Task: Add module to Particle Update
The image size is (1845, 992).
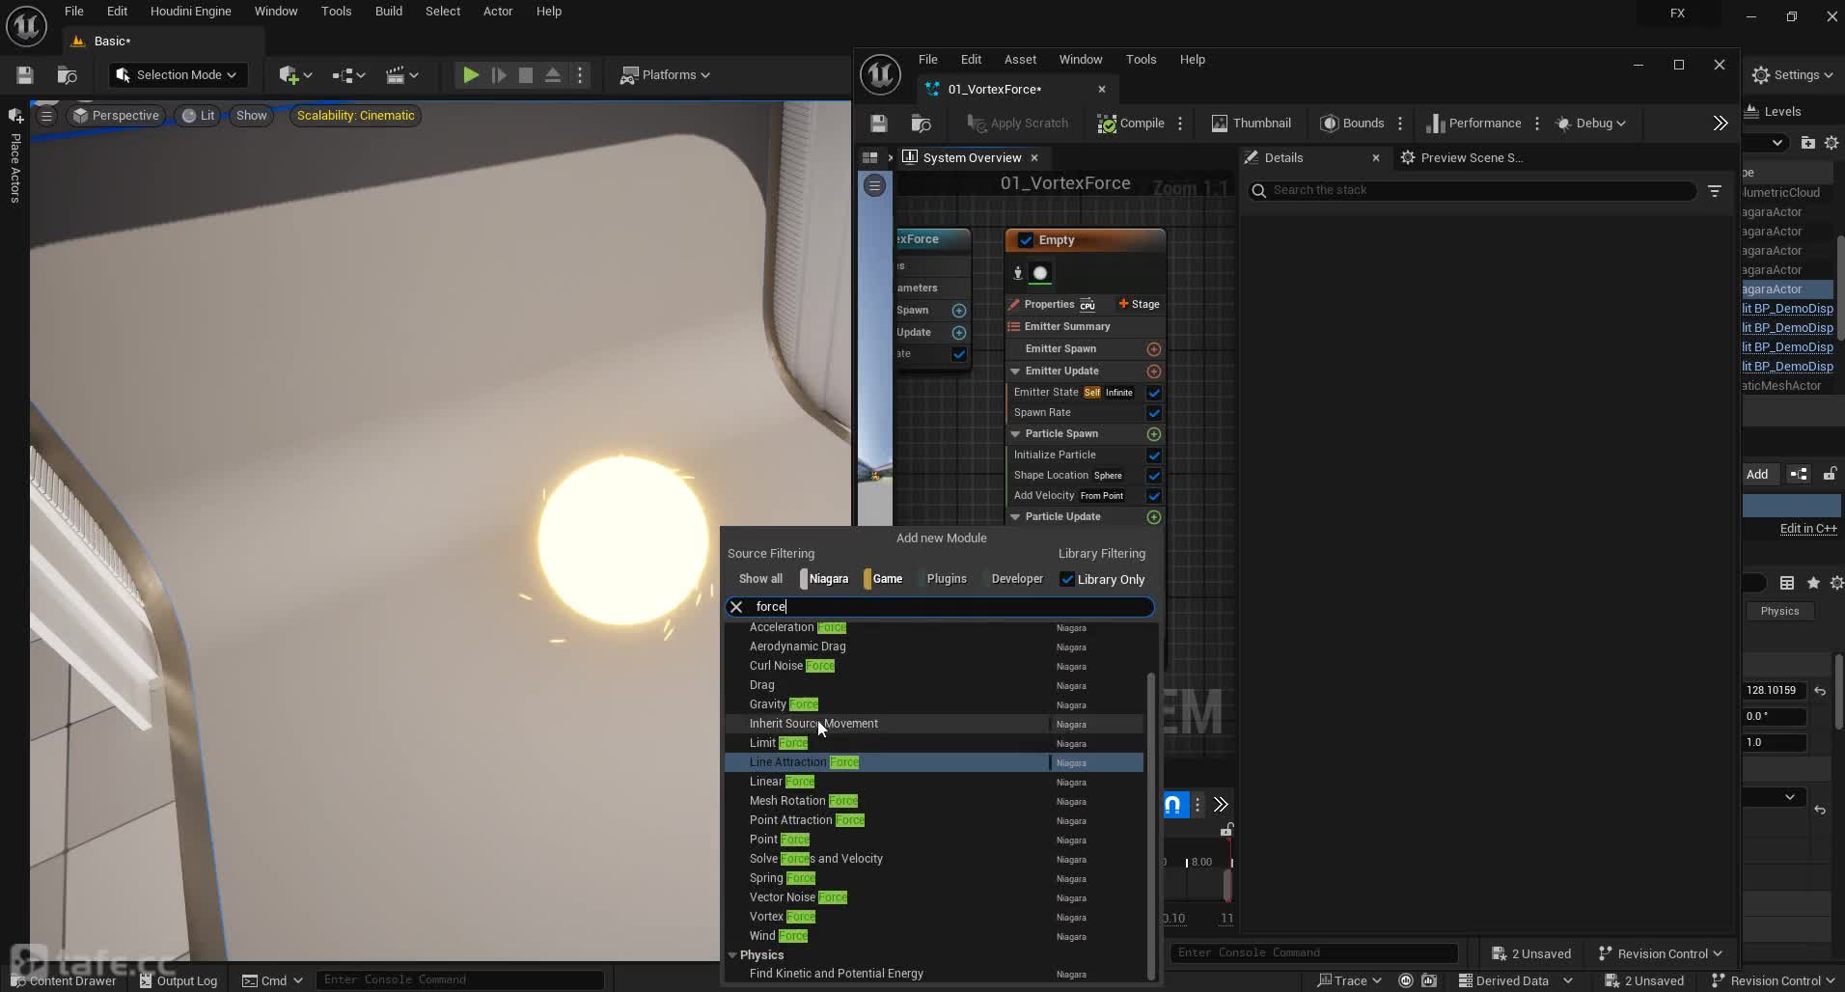Action: (1153, 517)
